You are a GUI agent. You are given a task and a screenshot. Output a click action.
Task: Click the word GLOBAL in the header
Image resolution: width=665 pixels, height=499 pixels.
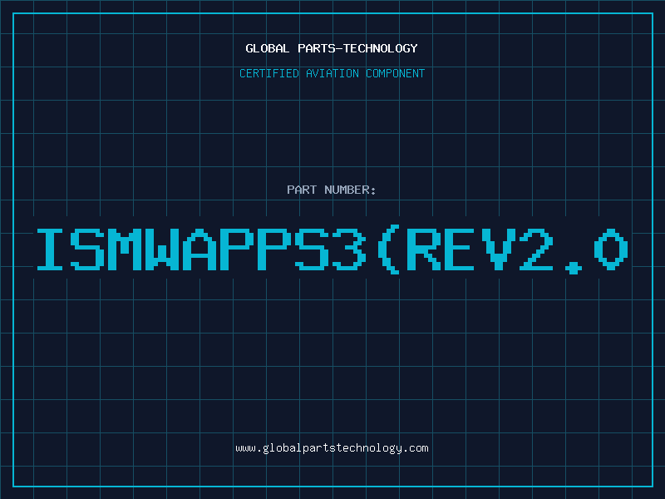click(x=267, y=48)
